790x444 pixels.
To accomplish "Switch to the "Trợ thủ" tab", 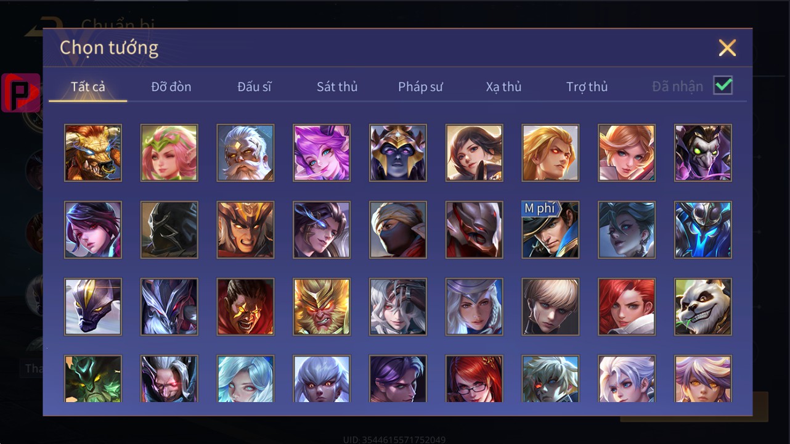I will (587, 86).
